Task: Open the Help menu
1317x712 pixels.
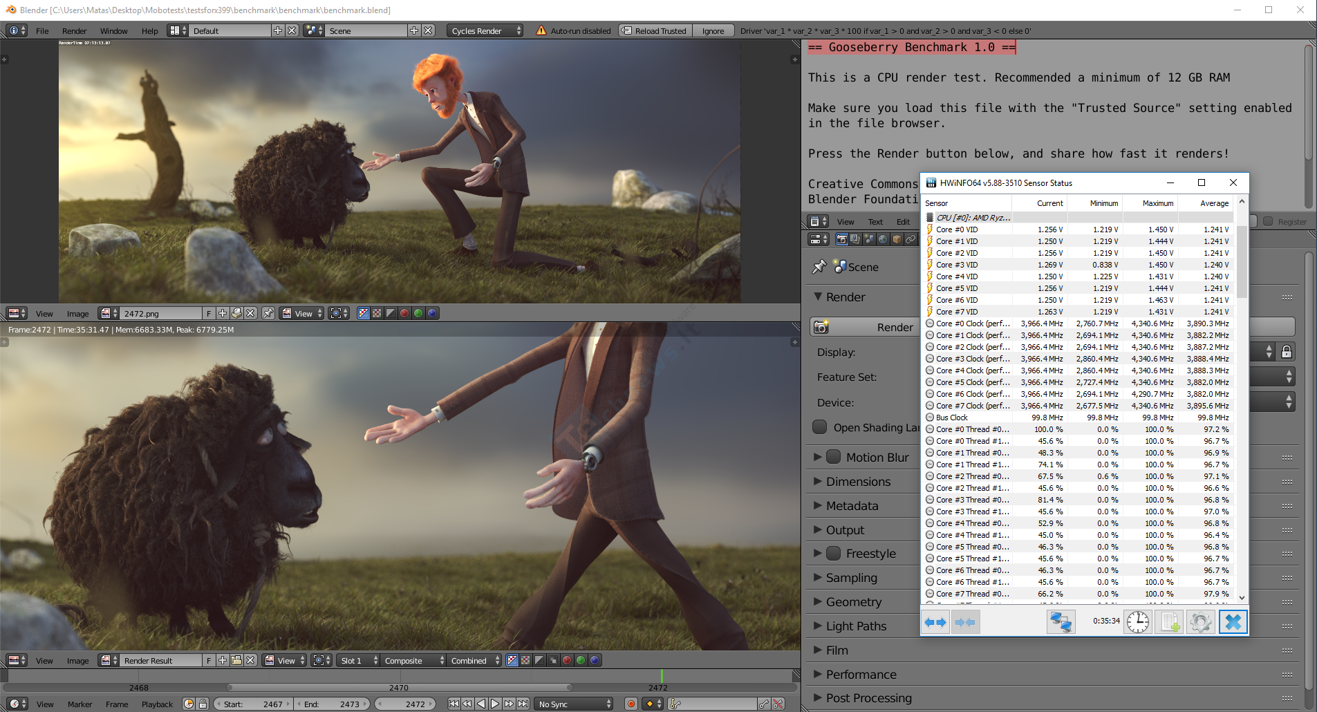Action: pos(149,31)
